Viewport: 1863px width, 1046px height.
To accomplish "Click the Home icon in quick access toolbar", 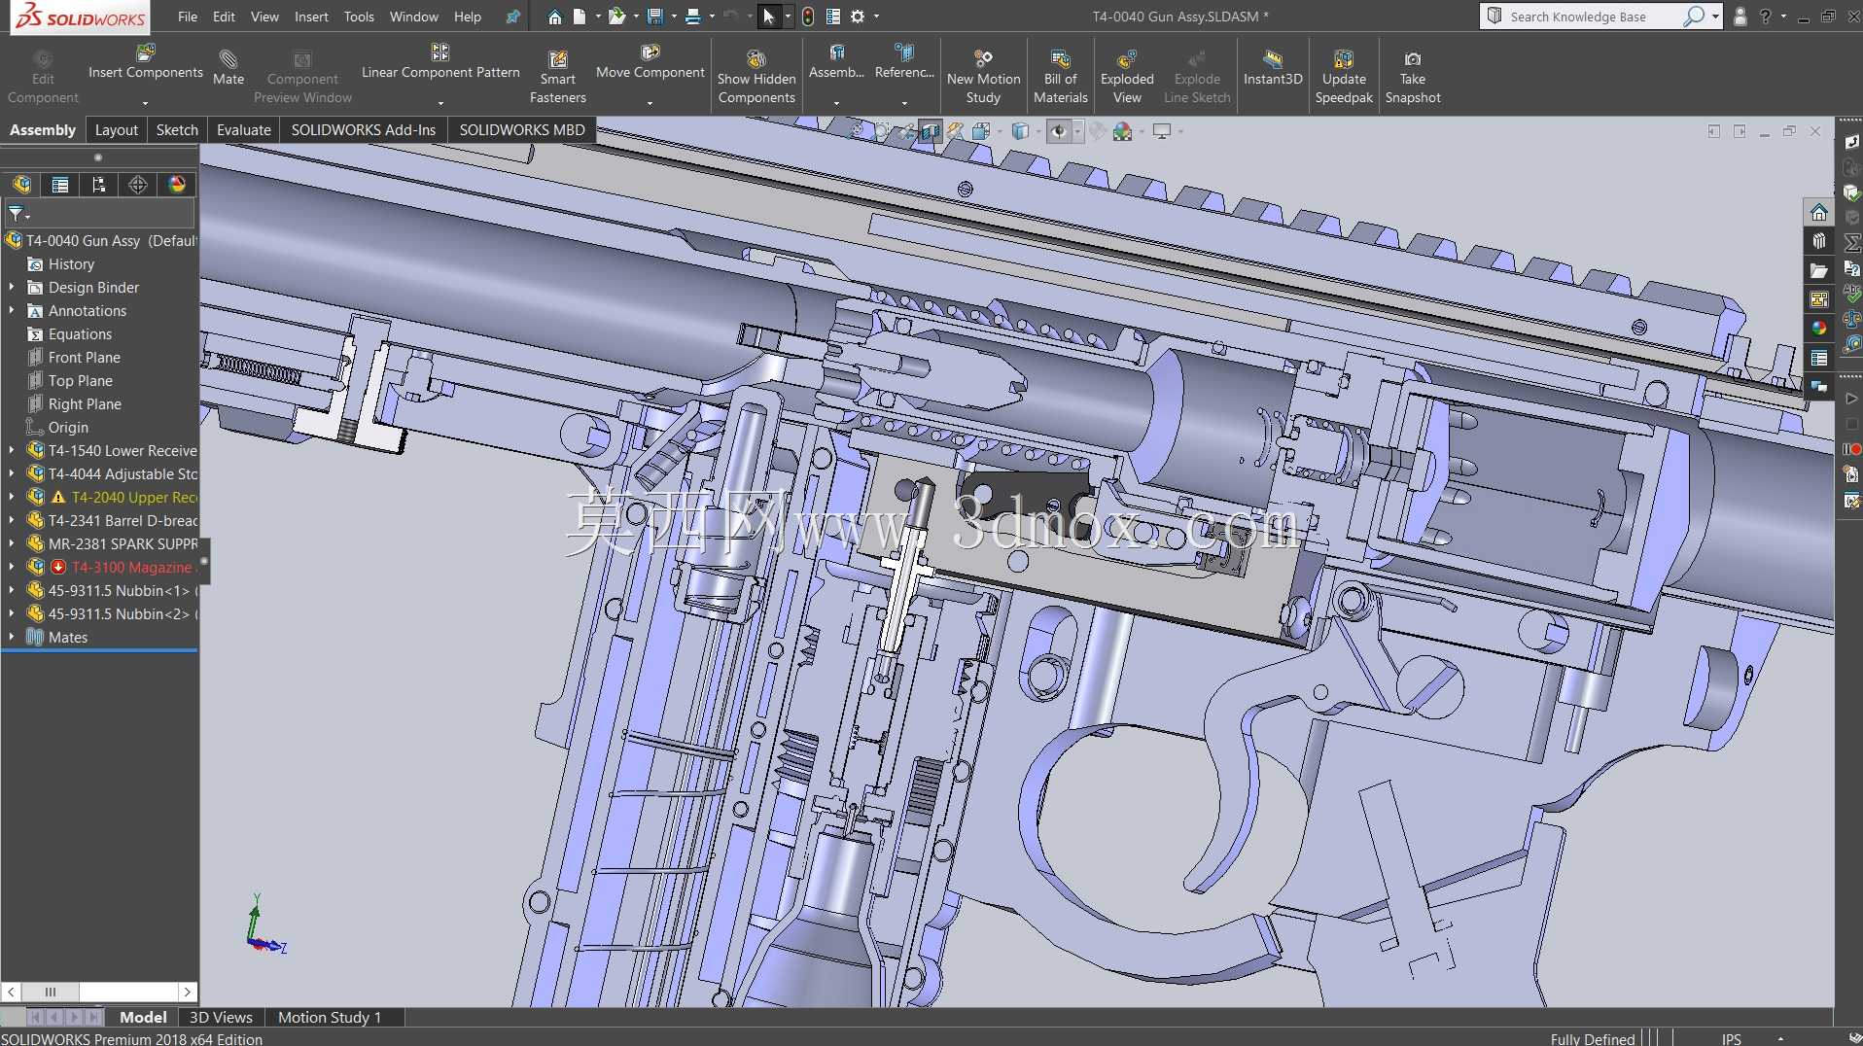I will pos(554,17).
